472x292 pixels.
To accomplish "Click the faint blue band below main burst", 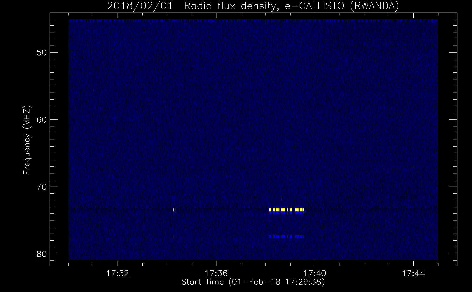I will pyautogui.click(x=287, y=237).
